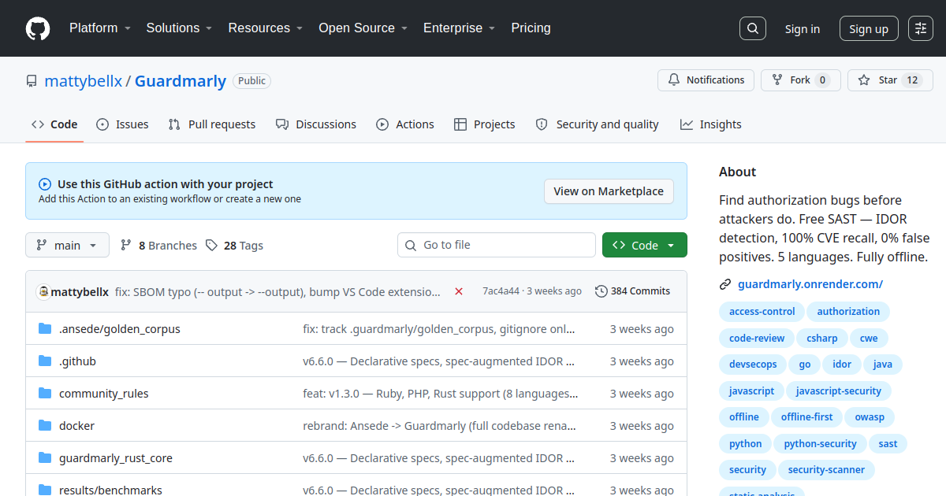Open the javascript-security topic tag
The height and width of the screenshot is (496, 946).
coord(839,391)
